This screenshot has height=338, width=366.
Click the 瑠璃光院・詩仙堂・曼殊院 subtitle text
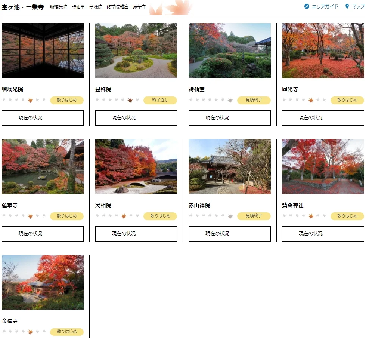[97, 7]
